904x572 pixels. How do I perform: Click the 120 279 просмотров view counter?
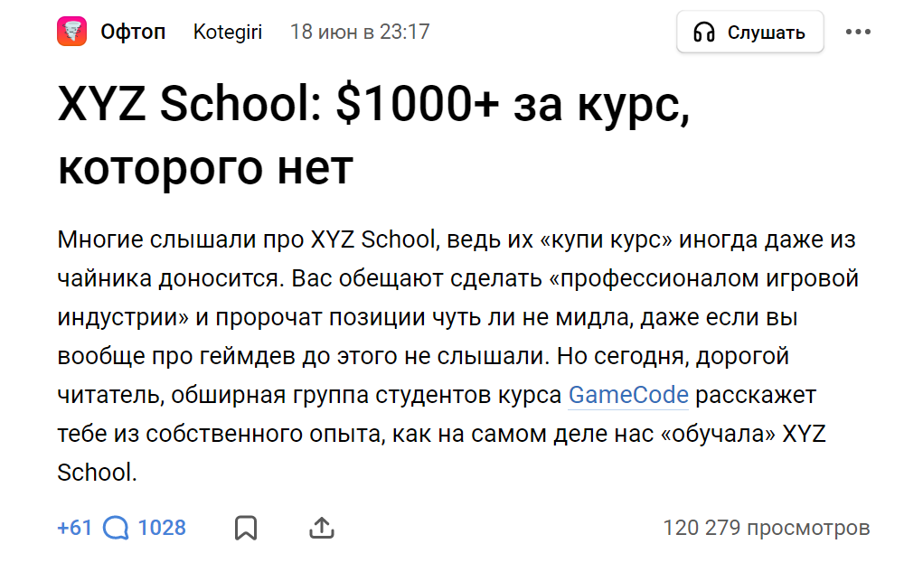[x=767, y=528]
